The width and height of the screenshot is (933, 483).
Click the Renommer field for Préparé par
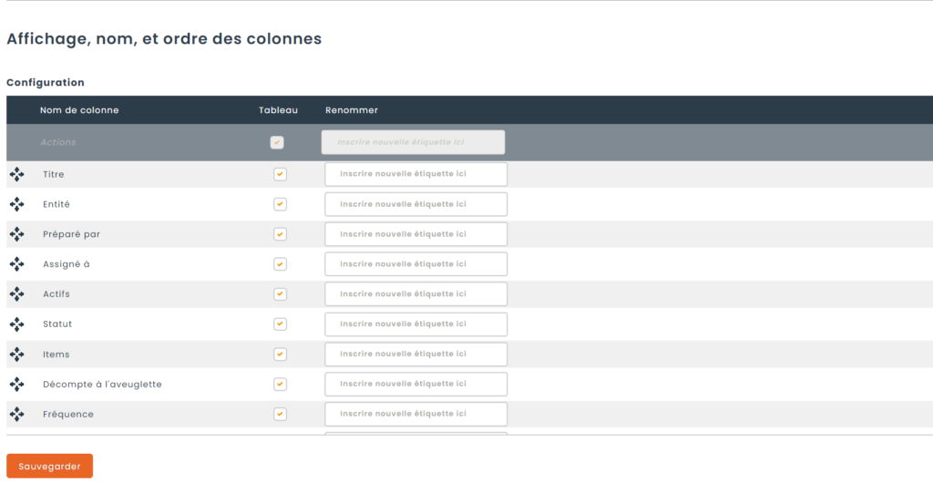[x=415, y=234]
